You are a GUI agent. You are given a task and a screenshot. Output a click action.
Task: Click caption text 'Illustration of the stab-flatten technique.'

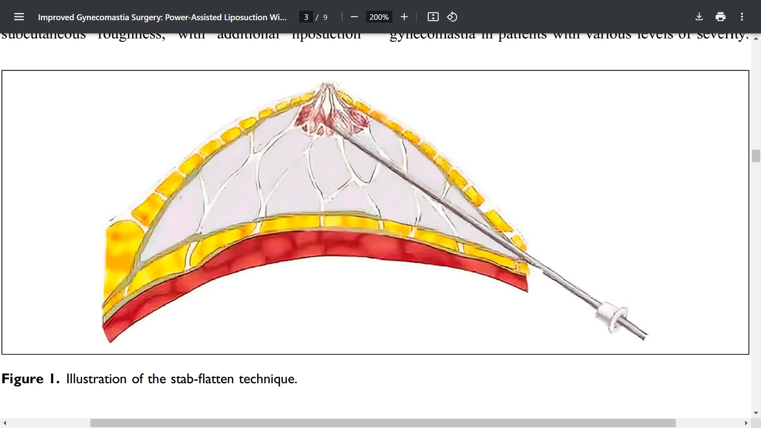coord(182,379)
